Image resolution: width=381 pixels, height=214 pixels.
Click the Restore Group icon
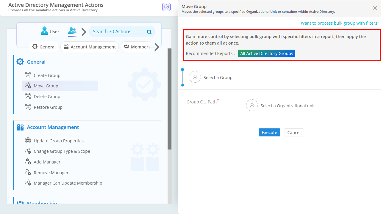click(28, 107)
